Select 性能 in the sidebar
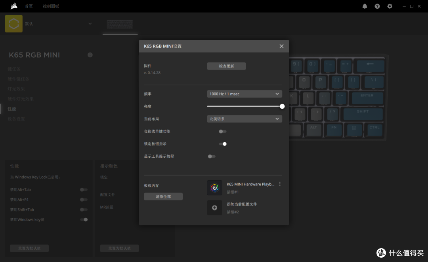This screenshot has height=262, width=428. (12, 109)
